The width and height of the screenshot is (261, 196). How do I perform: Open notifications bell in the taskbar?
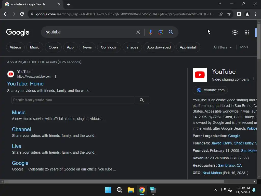(x=254, y=190)
